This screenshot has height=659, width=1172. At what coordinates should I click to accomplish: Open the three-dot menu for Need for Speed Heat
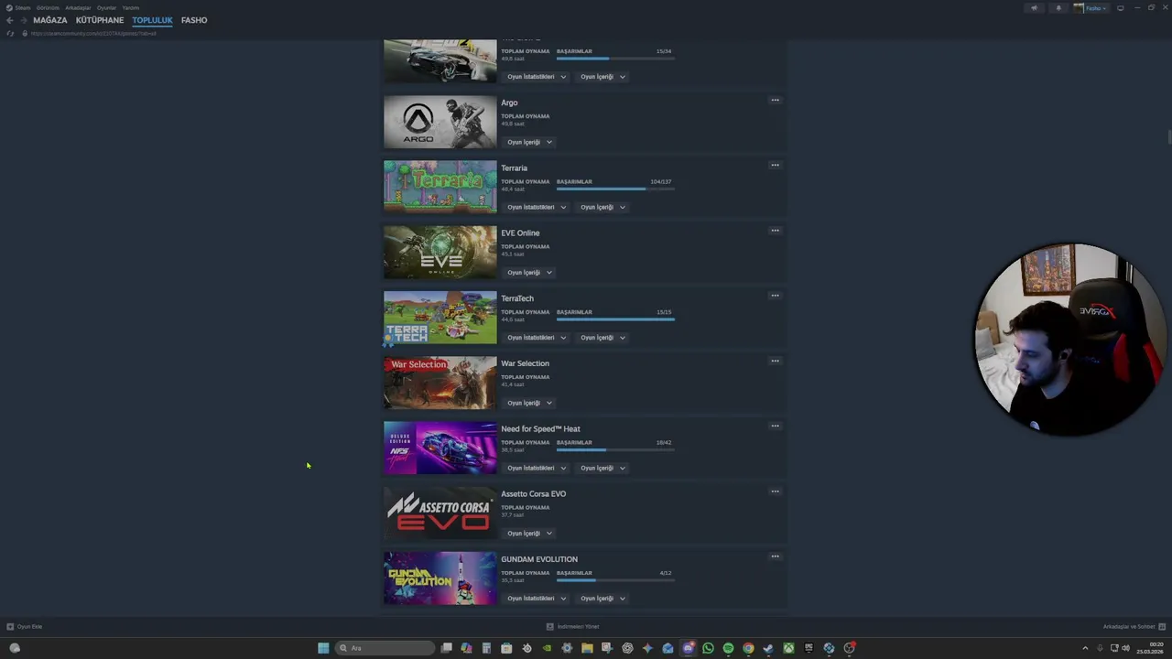tap(775, 426)
